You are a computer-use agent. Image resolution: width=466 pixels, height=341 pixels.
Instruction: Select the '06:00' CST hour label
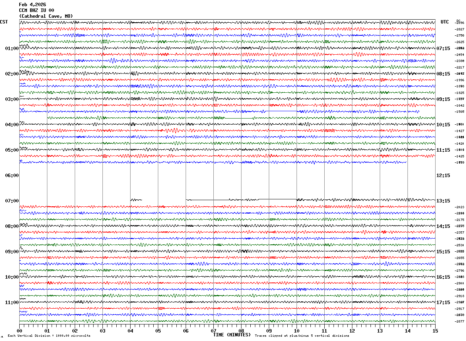12,176
